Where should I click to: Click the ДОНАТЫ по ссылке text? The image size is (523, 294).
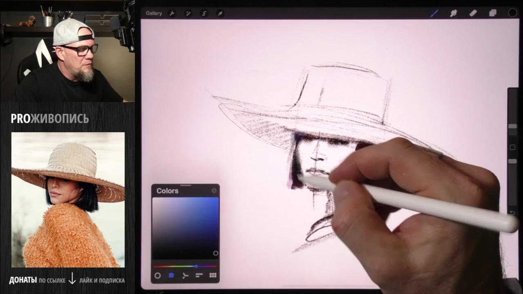37,281
